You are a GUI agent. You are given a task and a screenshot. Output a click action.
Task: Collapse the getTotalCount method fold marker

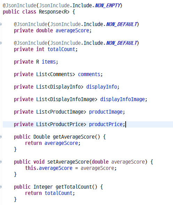pyautogui.click(x=1, y=187)
